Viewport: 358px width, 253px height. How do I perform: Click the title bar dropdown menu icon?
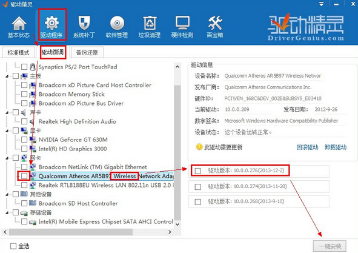(x=321, y=4)
